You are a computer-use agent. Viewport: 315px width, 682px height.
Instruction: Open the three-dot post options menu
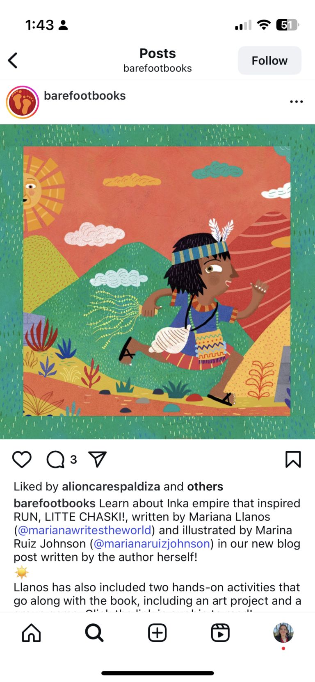pyautogui.click(x=296, y=102)
